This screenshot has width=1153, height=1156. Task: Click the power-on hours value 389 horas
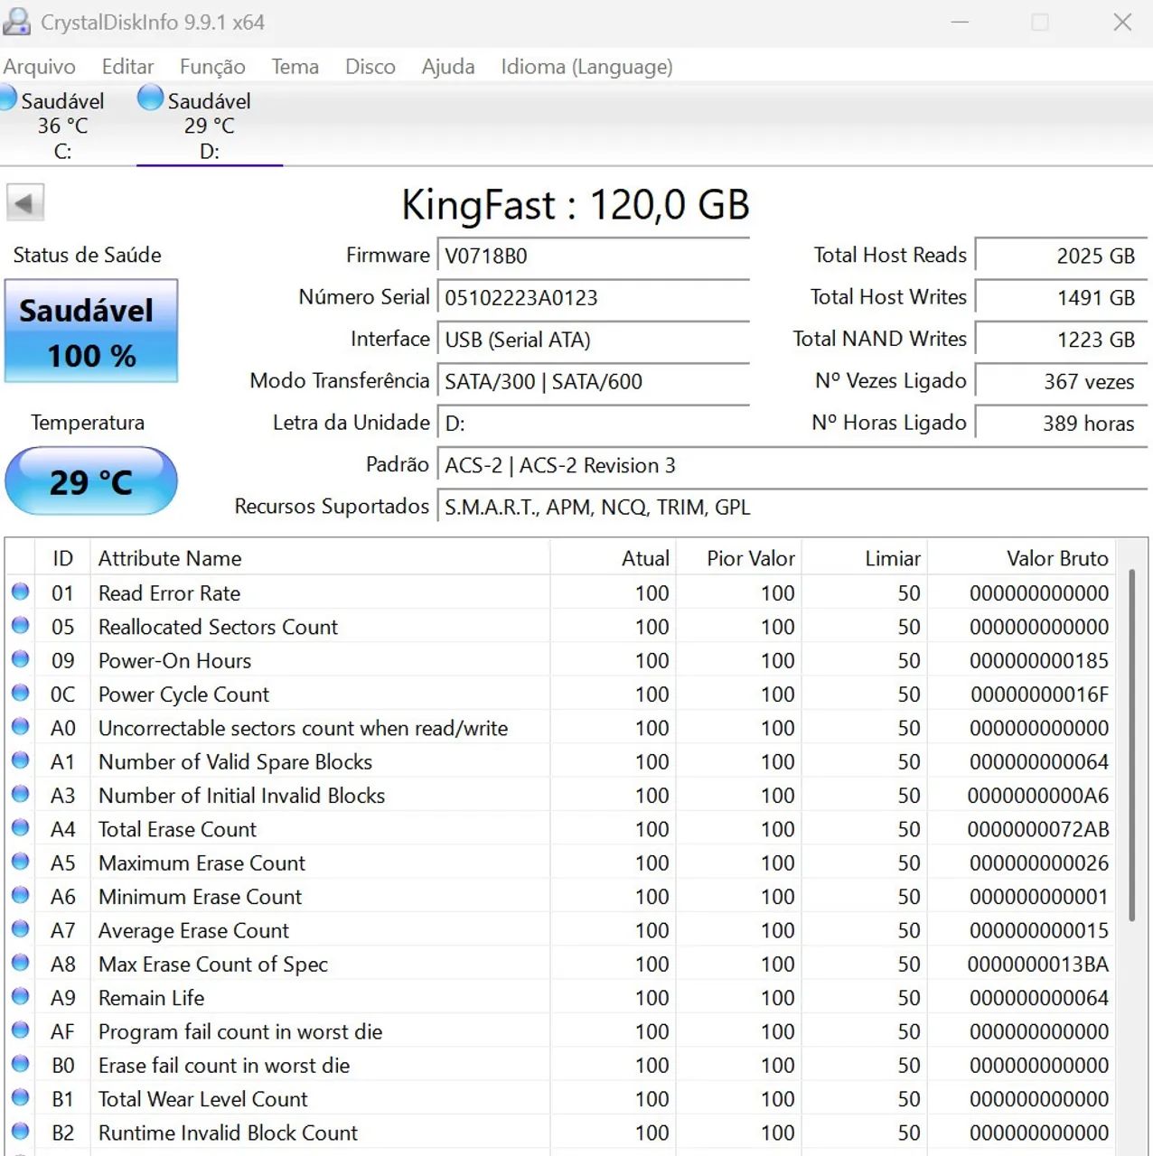coord(1062,423)
